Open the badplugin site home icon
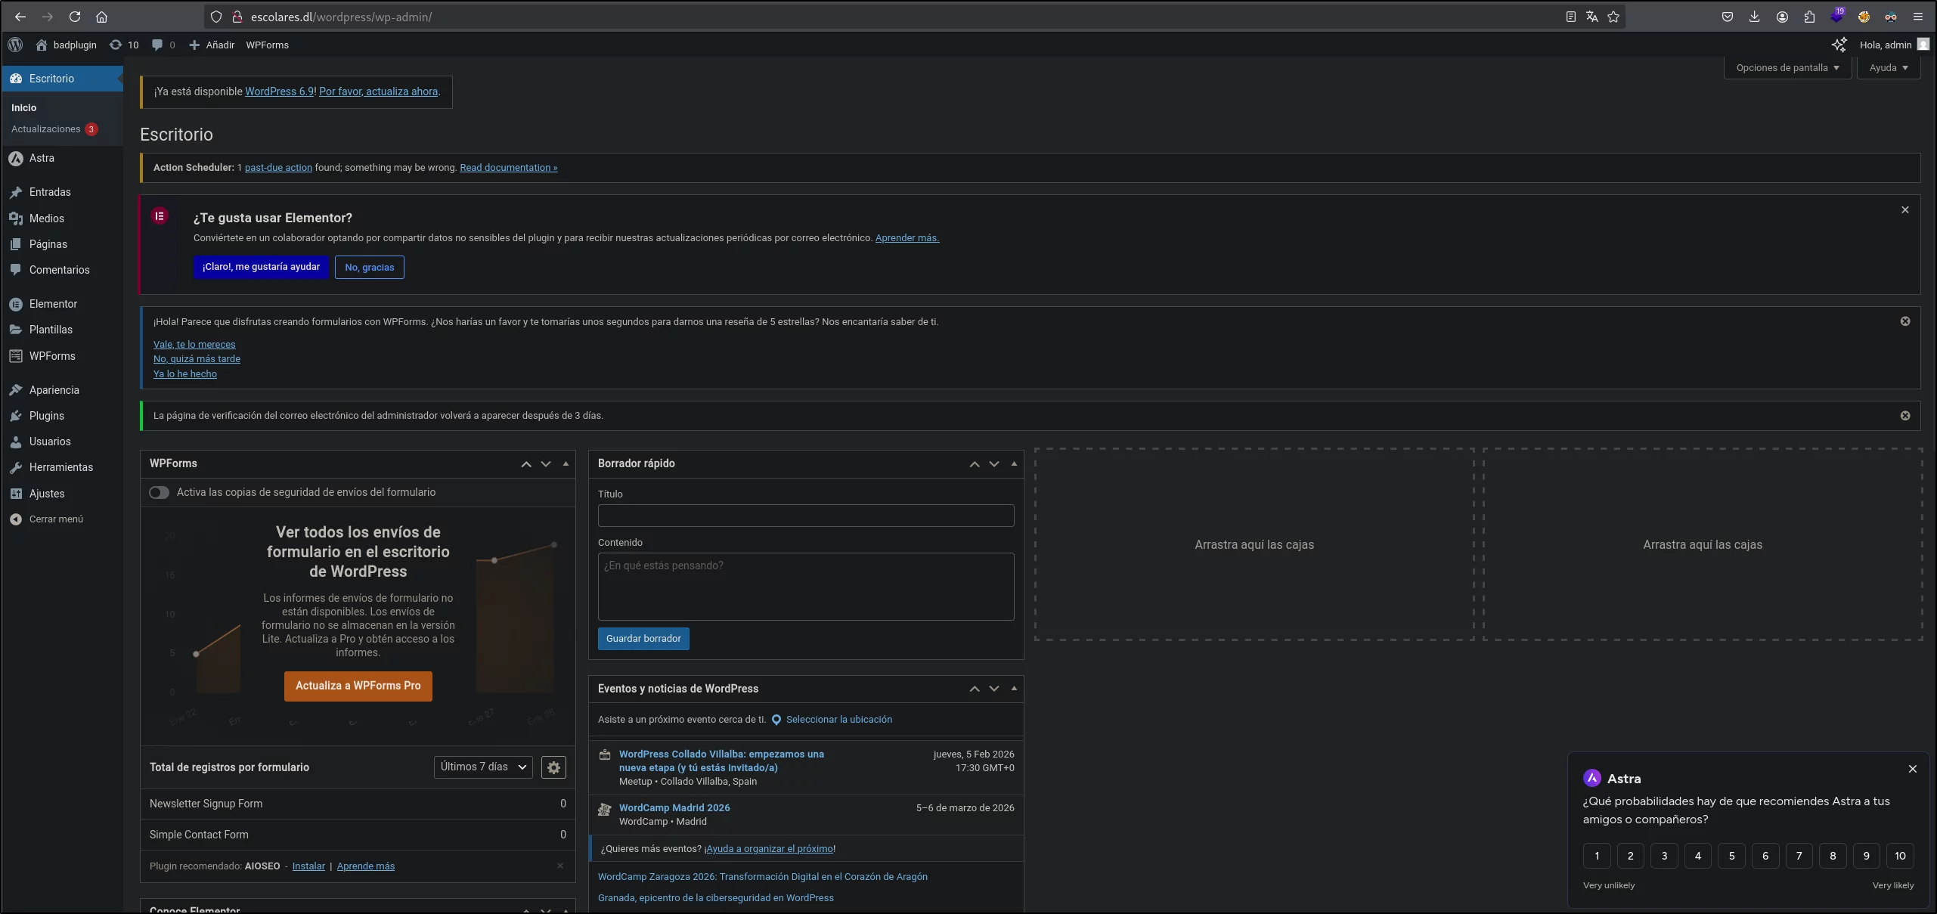The height and width of the screenshot is (914, 1937). [42, 45]
